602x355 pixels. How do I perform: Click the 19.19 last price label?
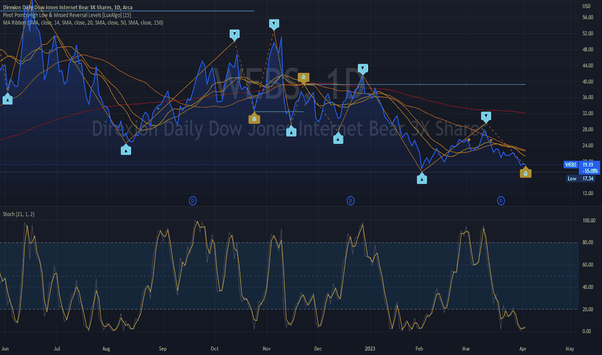coord(589,165)
